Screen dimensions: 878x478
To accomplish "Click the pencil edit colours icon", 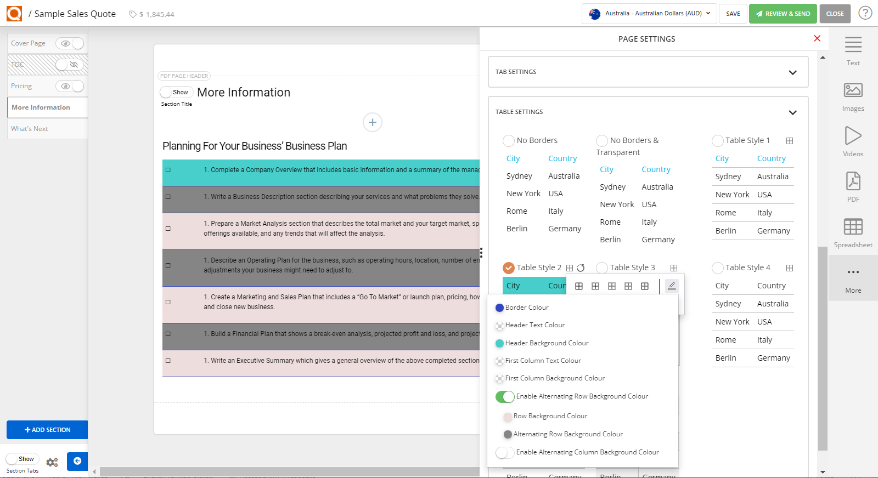I will pos(671,286).
